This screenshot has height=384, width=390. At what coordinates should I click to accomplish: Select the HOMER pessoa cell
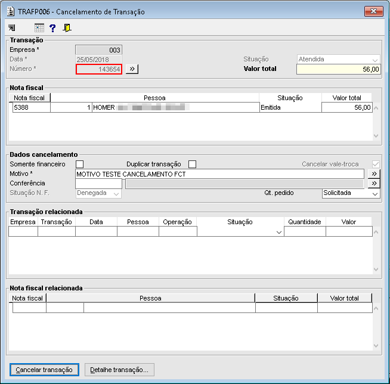coord(175,107)
